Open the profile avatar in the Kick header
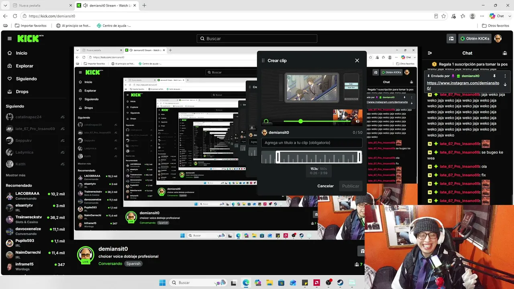This screenshot has width=514, height=289. coord(498,39)
